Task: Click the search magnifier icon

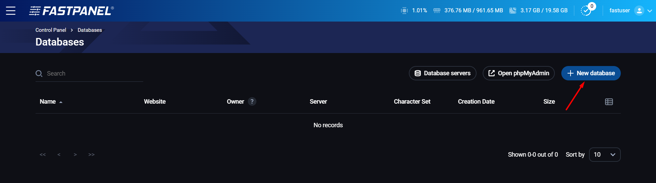Action: [x=39, y=74]
